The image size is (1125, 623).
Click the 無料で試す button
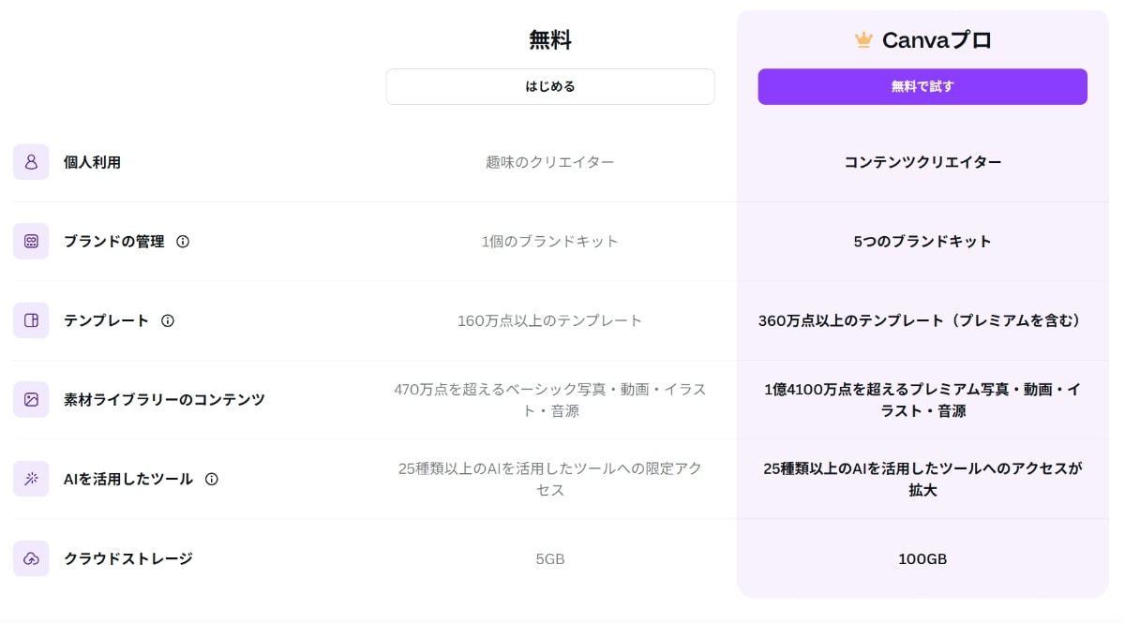tap(922, 86)
